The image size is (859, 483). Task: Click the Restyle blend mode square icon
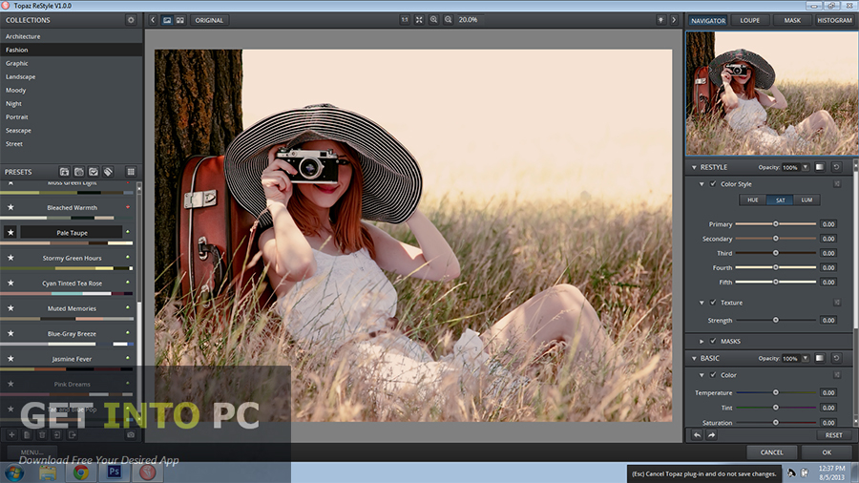coord(820,167)
